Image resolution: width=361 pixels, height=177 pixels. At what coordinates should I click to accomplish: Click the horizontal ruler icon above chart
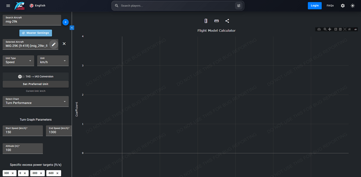coord(216,21)
